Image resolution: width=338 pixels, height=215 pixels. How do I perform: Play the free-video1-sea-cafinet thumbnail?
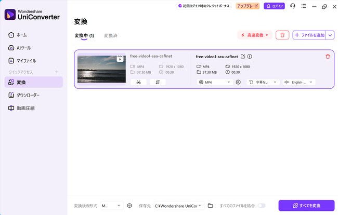[101, 69]
